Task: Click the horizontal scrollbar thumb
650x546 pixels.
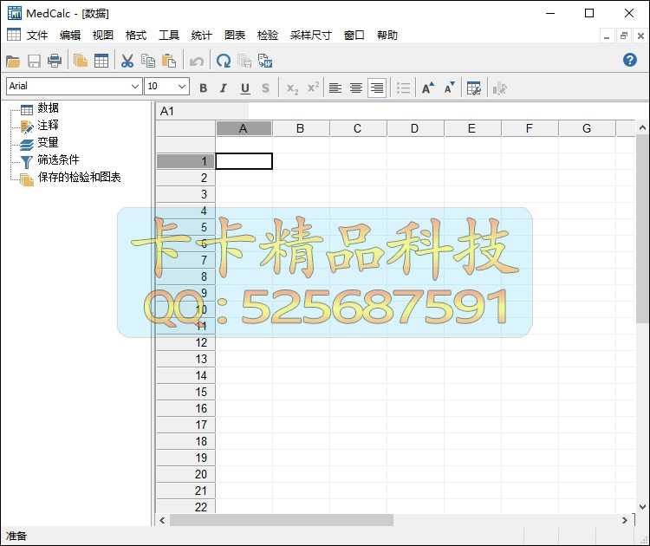Action: [x=282, y=520]
